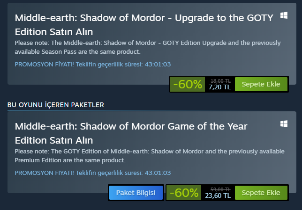
Task: Click the Windows icon beside Game of the Year Edition
Action: (284, 123)
